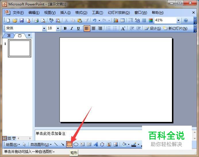This screenshot has height=157, width=199.
Task: Open Help with the question mark icon
Action: click(x=186, y=20)
